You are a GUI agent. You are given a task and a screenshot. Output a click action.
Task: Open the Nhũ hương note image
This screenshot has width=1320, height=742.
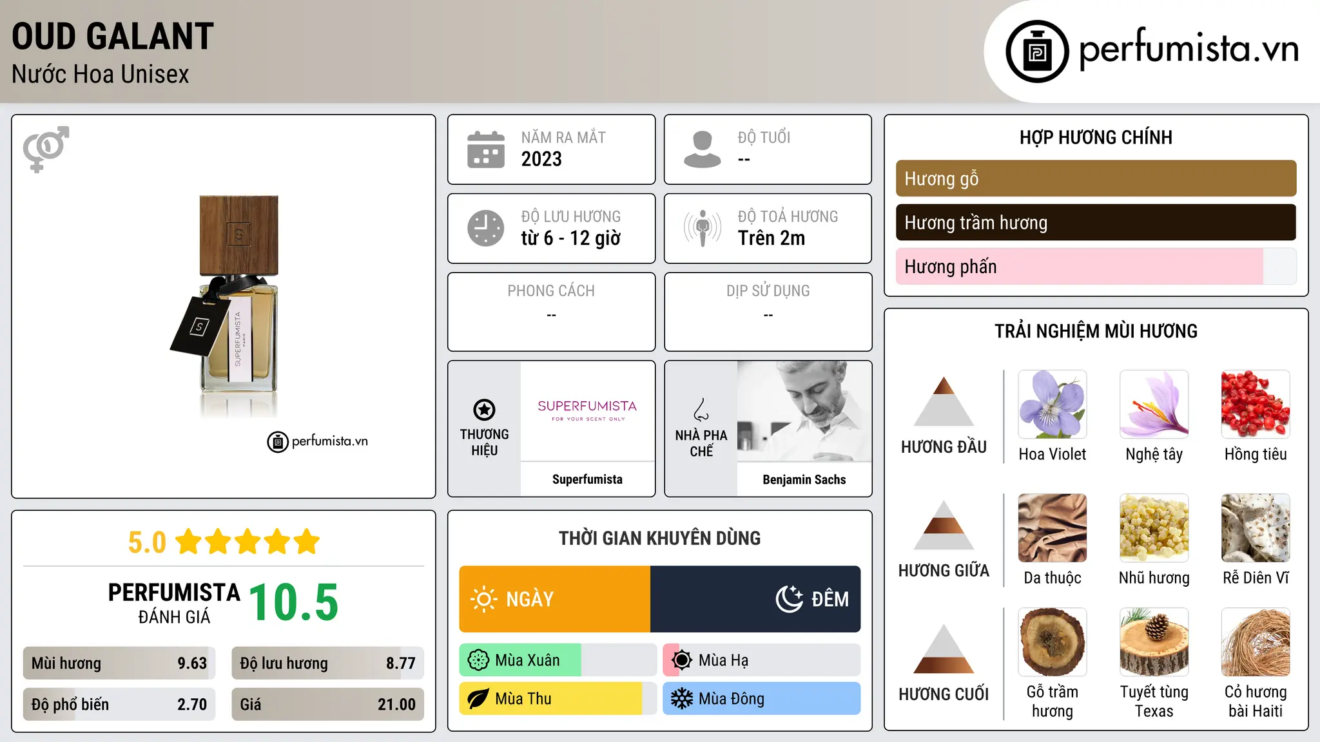pyautogui.click(x=1154, y=528)
